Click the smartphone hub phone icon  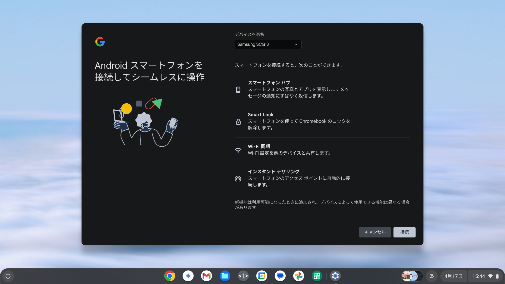(238, 90)
